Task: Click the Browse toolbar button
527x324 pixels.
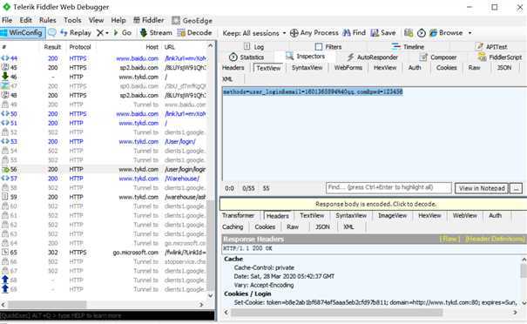Action: [446, 32]
